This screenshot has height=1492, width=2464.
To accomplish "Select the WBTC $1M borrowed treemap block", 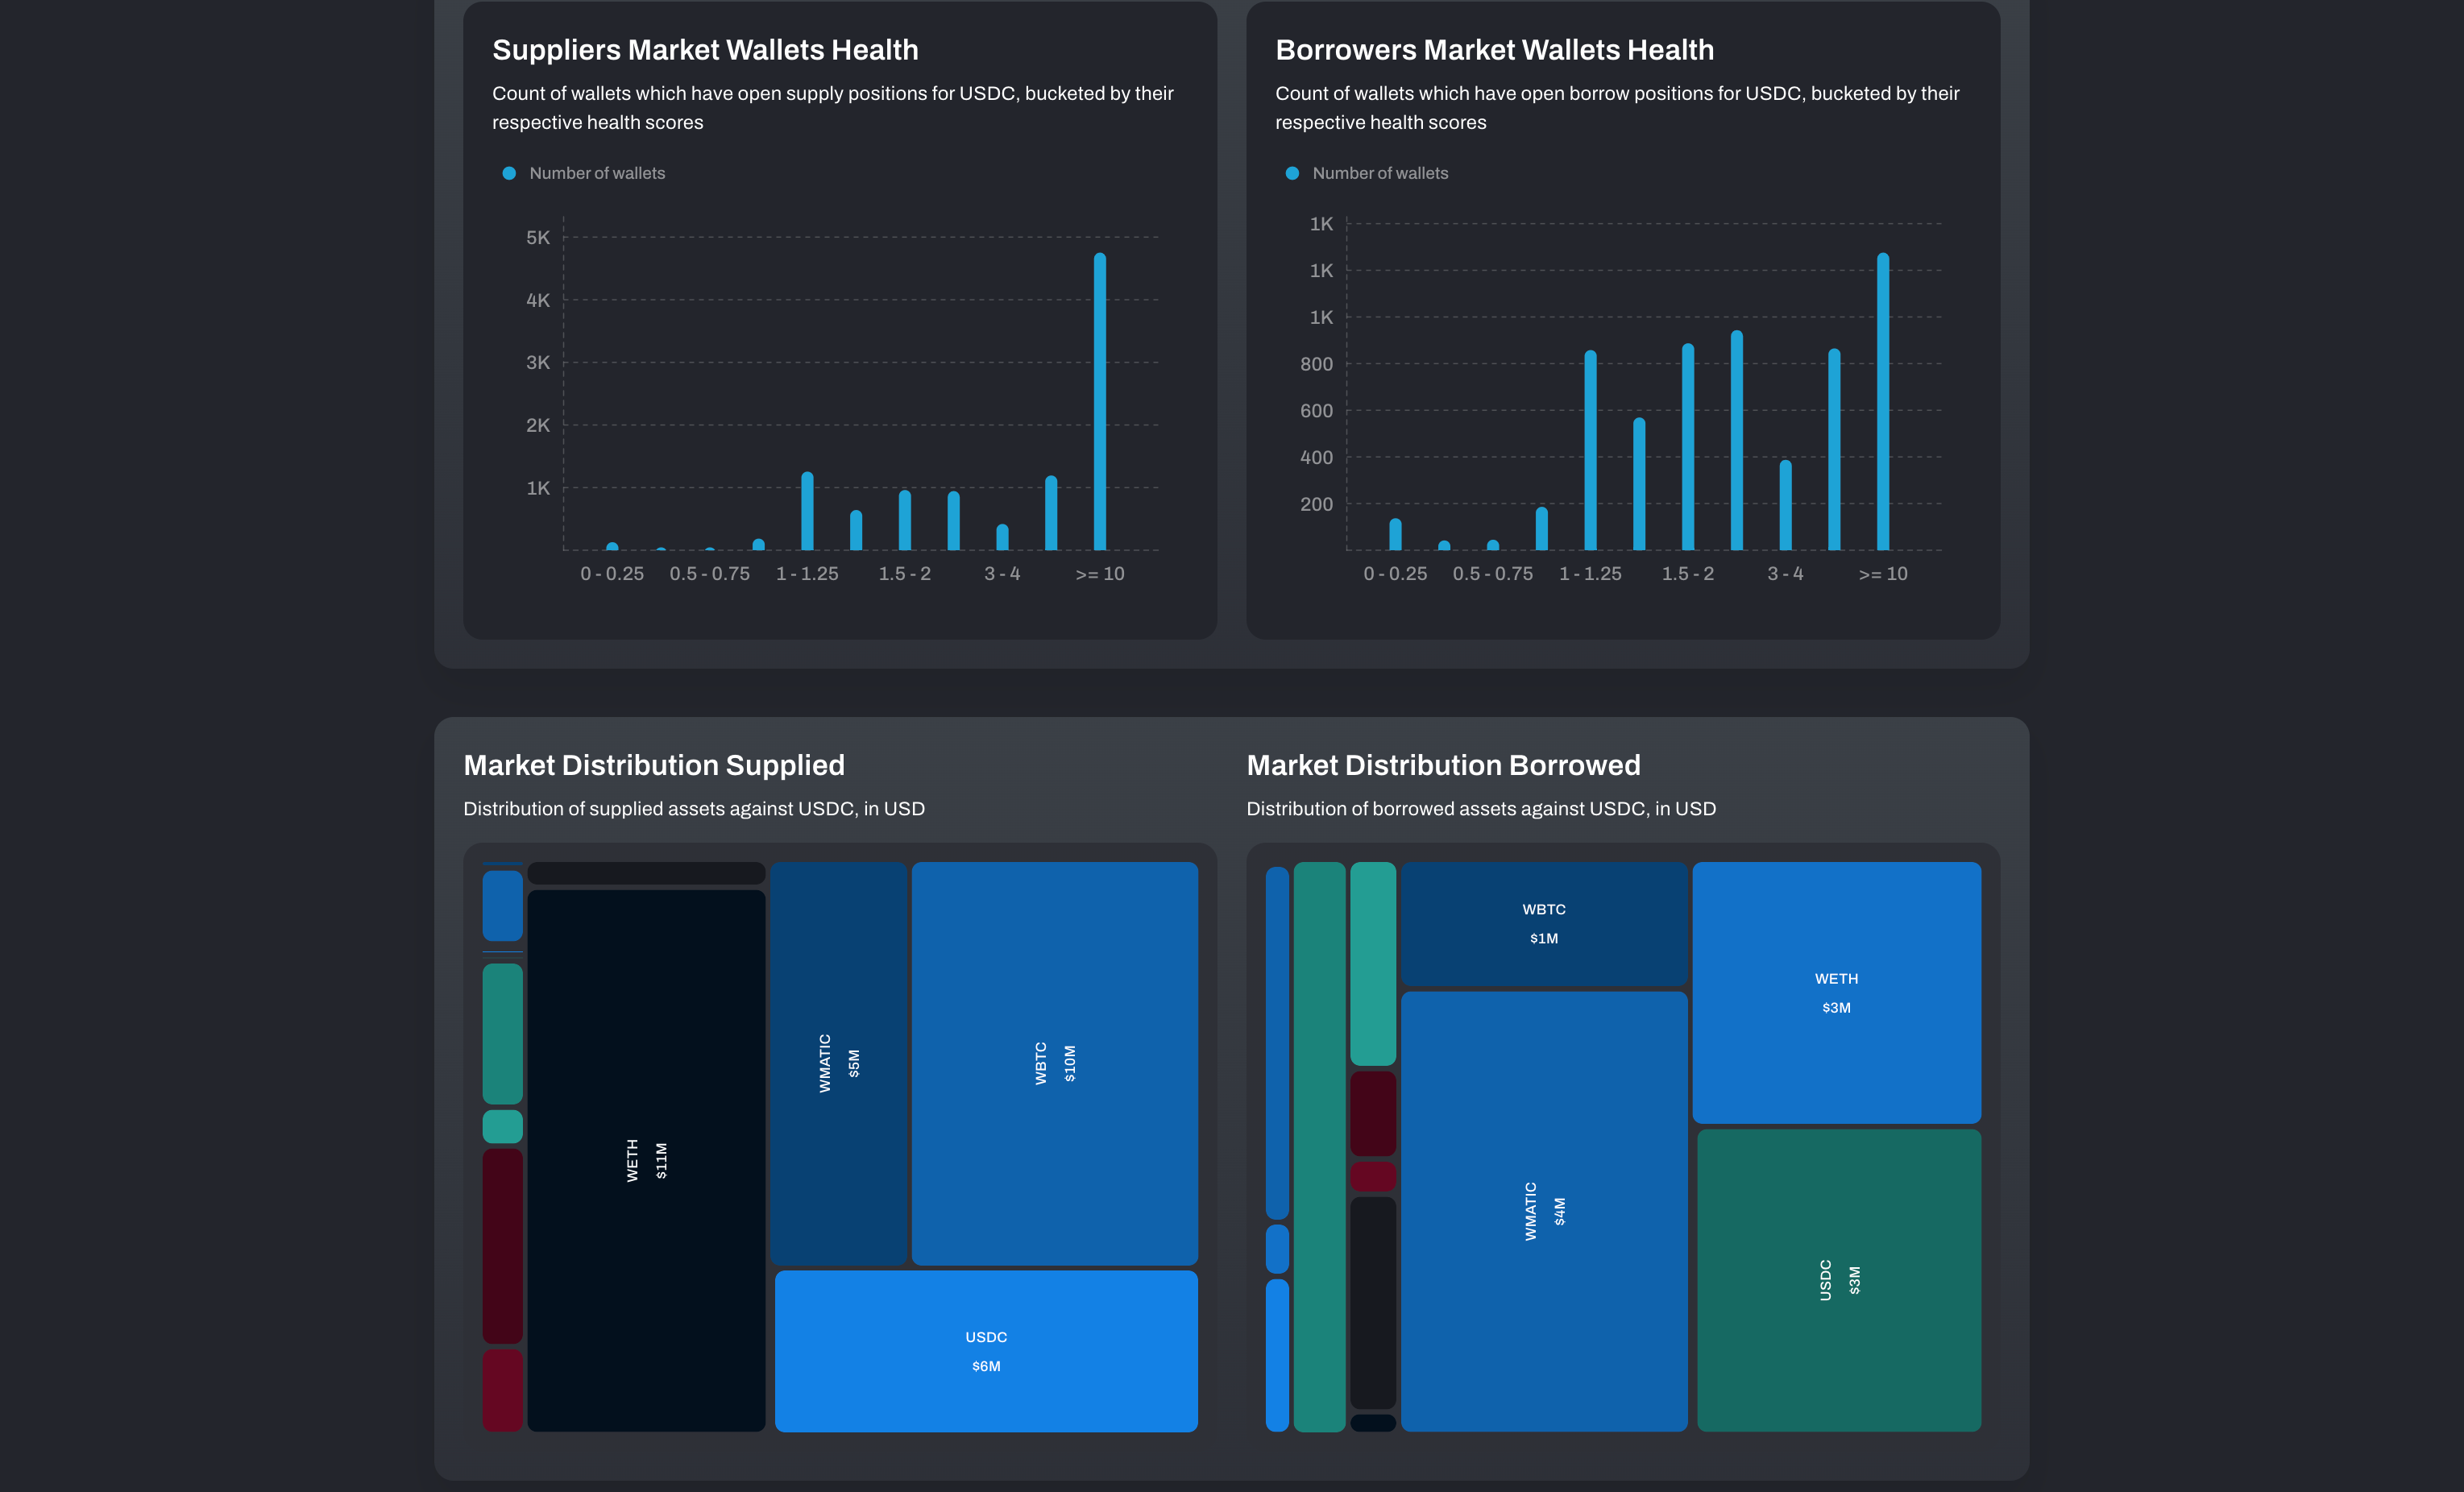I will tap(1543, 923).
